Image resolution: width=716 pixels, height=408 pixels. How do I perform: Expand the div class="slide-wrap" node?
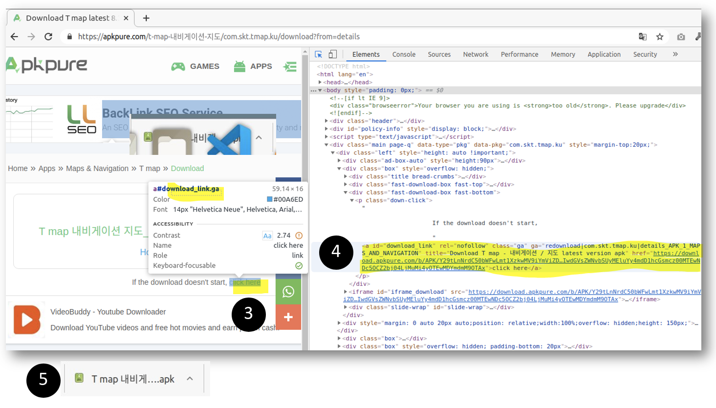346,307
